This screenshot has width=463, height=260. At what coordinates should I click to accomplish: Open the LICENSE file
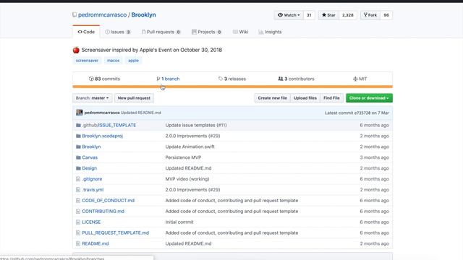(x=91, y=222)
